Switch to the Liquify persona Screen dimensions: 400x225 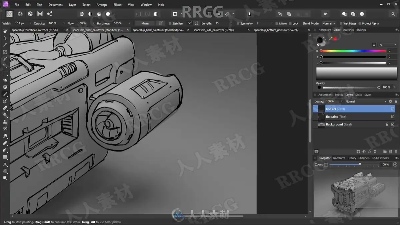coord(20,14)
